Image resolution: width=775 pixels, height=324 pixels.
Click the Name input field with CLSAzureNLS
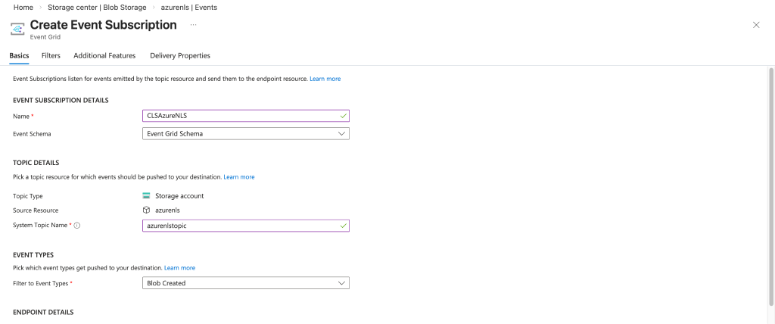coord(246,116)
